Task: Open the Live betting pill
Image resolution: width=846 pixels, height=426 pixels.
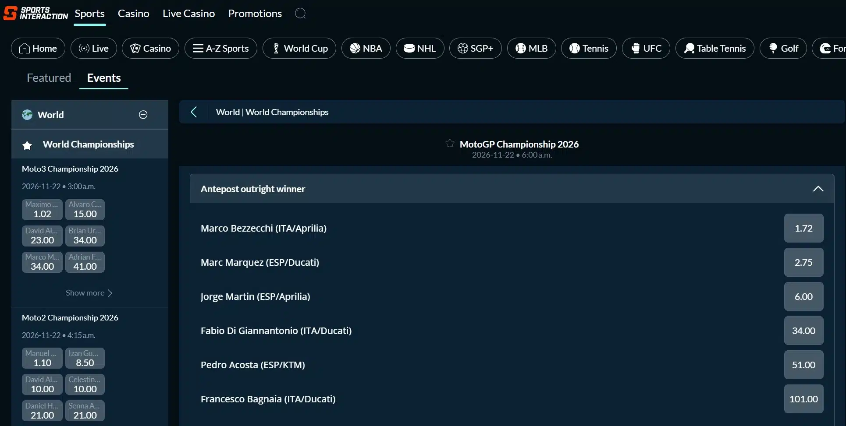Action: 94,48
